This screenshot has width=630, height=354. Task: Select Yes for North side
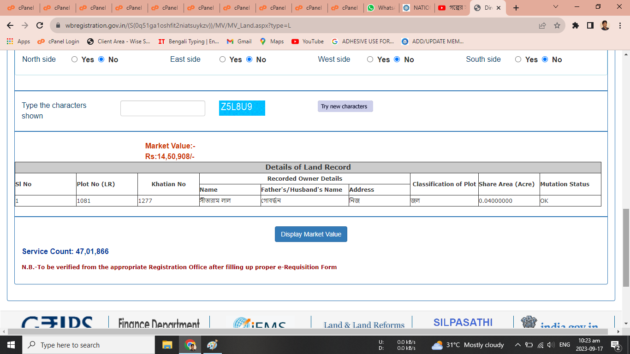75,59
